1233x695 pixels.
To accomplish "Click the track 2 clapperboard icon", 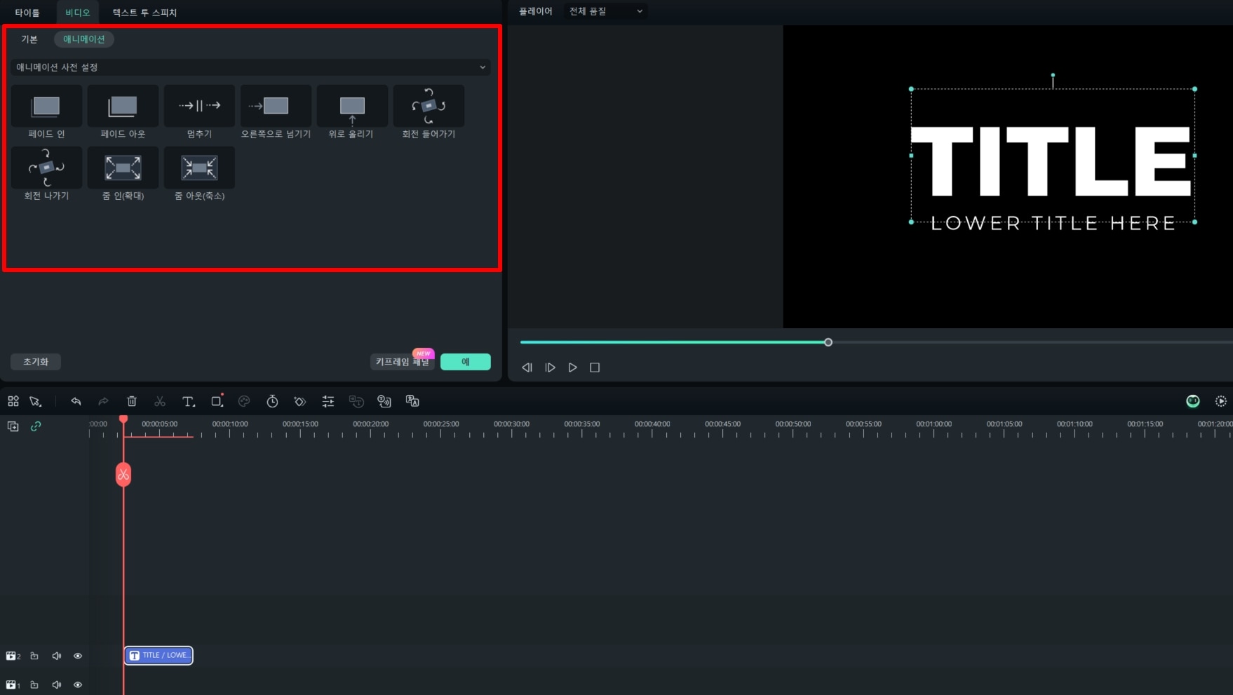I will [13, 656].
